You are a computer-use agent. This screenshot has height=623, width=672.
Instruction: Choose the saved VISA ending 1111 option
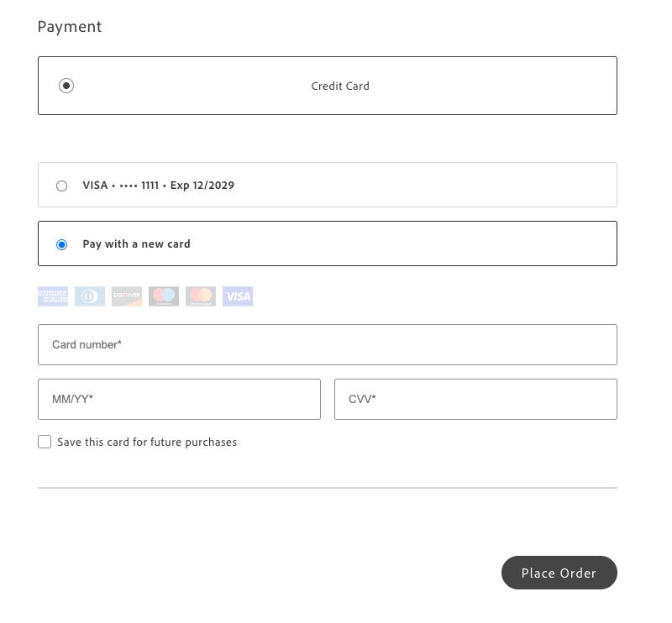[61, 186]
